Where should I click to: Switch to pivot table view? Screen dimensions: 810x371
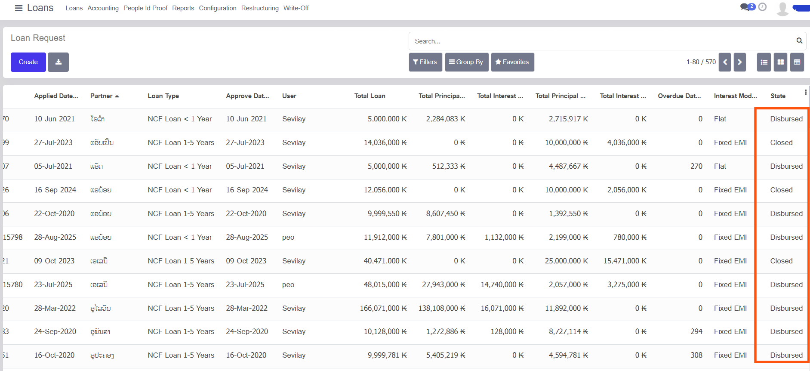(x=797, y=62)
